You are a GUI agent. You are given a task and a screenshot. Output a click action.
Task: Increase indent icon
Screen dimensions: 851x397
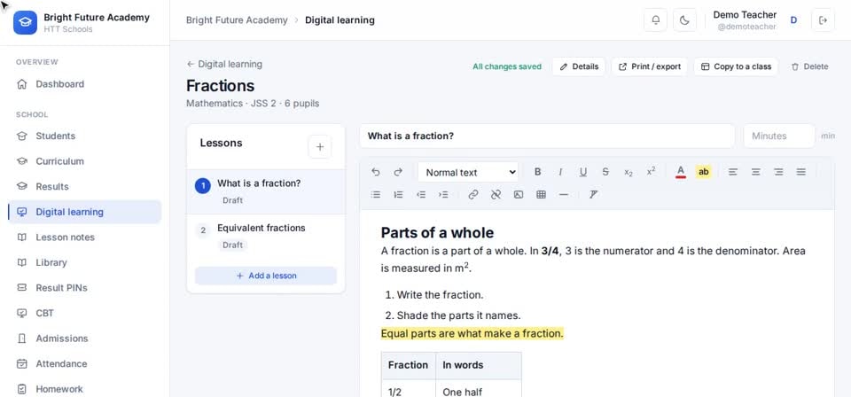[443, 195]
